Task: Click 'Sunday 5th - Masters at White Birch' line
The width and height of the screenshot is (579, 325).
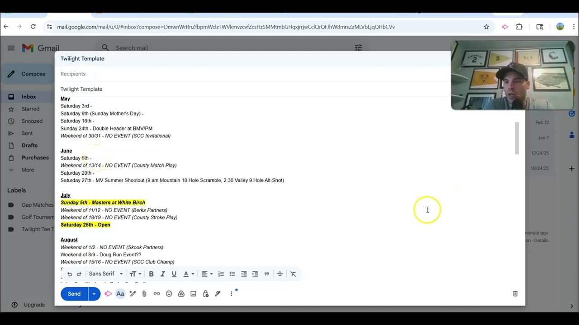Action: click(x=103, y=203)
